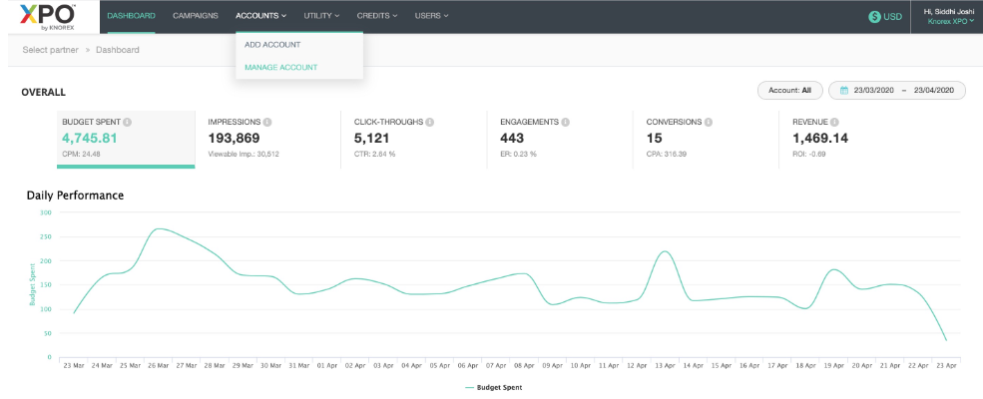Open the Knorex XPO user profile dropdown
This screenshot has height=399, width=983.
pyautogui.click(x=946, y=21)
